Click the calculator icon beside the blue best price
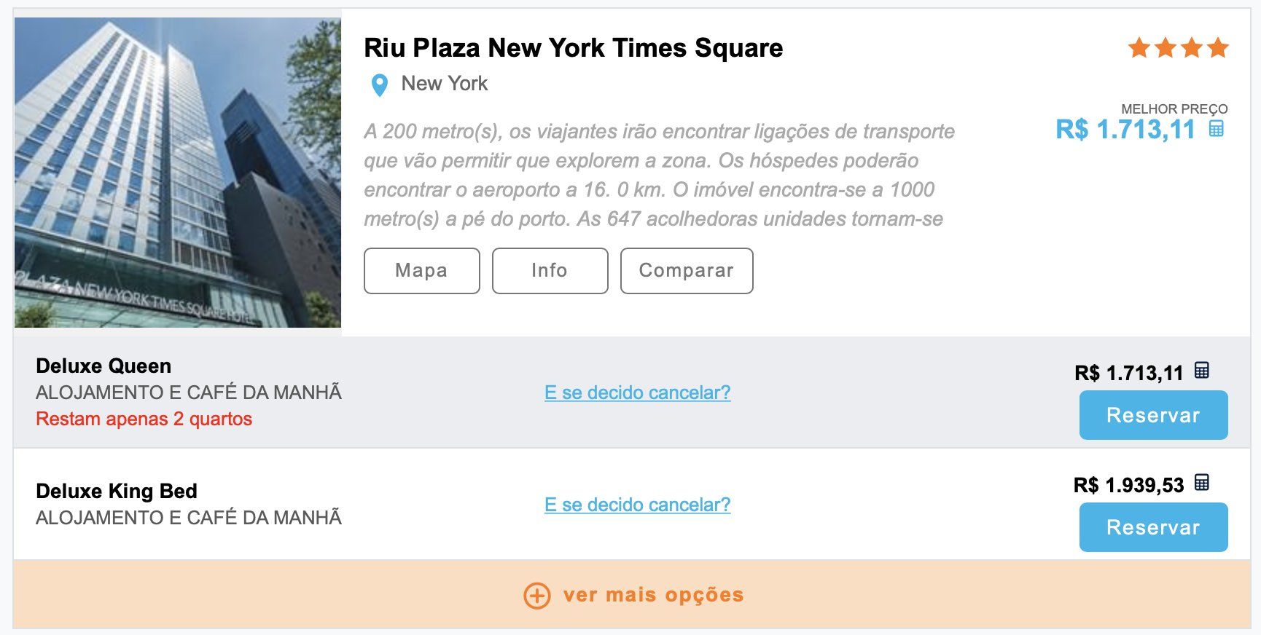The height and width of the screenshot is (635, 1261). point(1217,129)
